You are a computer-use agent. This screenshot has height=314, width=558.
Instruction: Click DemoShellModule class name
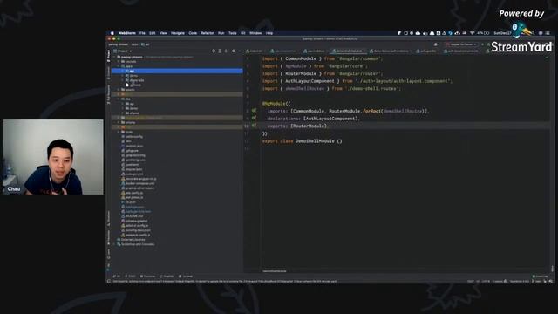click(315, 141)
